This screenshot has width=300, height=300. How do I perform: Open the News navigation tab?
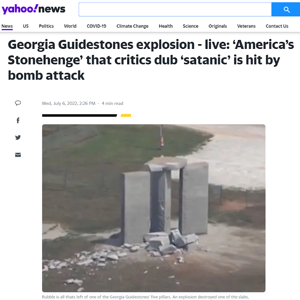click(7, 26)
